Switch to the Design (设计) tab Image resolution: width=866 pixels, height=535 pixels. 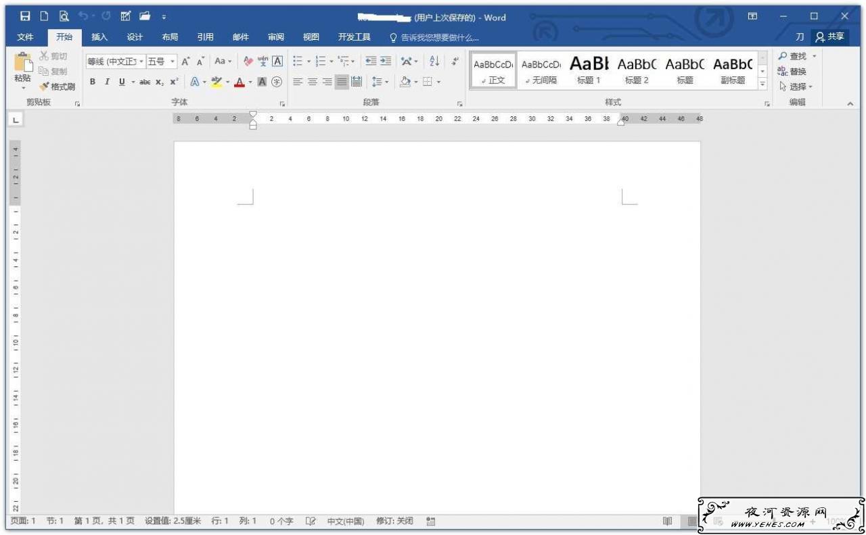click(x=135, y=37)
